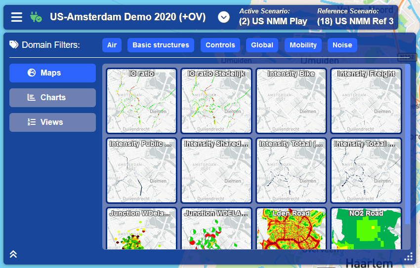420x268 pixels.
Task: Toggle the Controls domain filter
Action: point(220,45)
